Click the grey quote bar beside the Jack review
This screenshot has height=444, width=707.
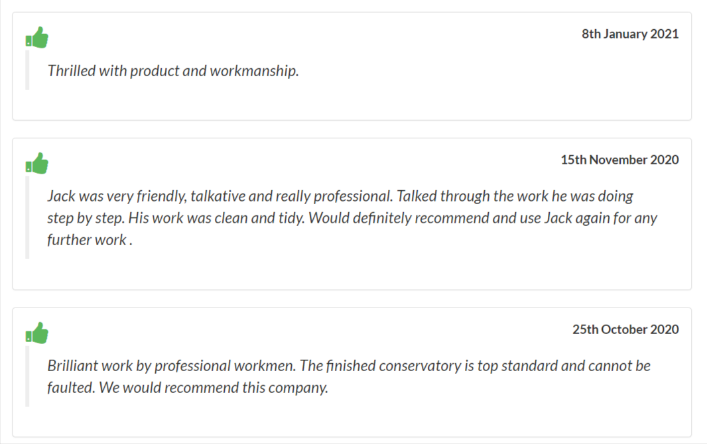click(x=27, y=217)
